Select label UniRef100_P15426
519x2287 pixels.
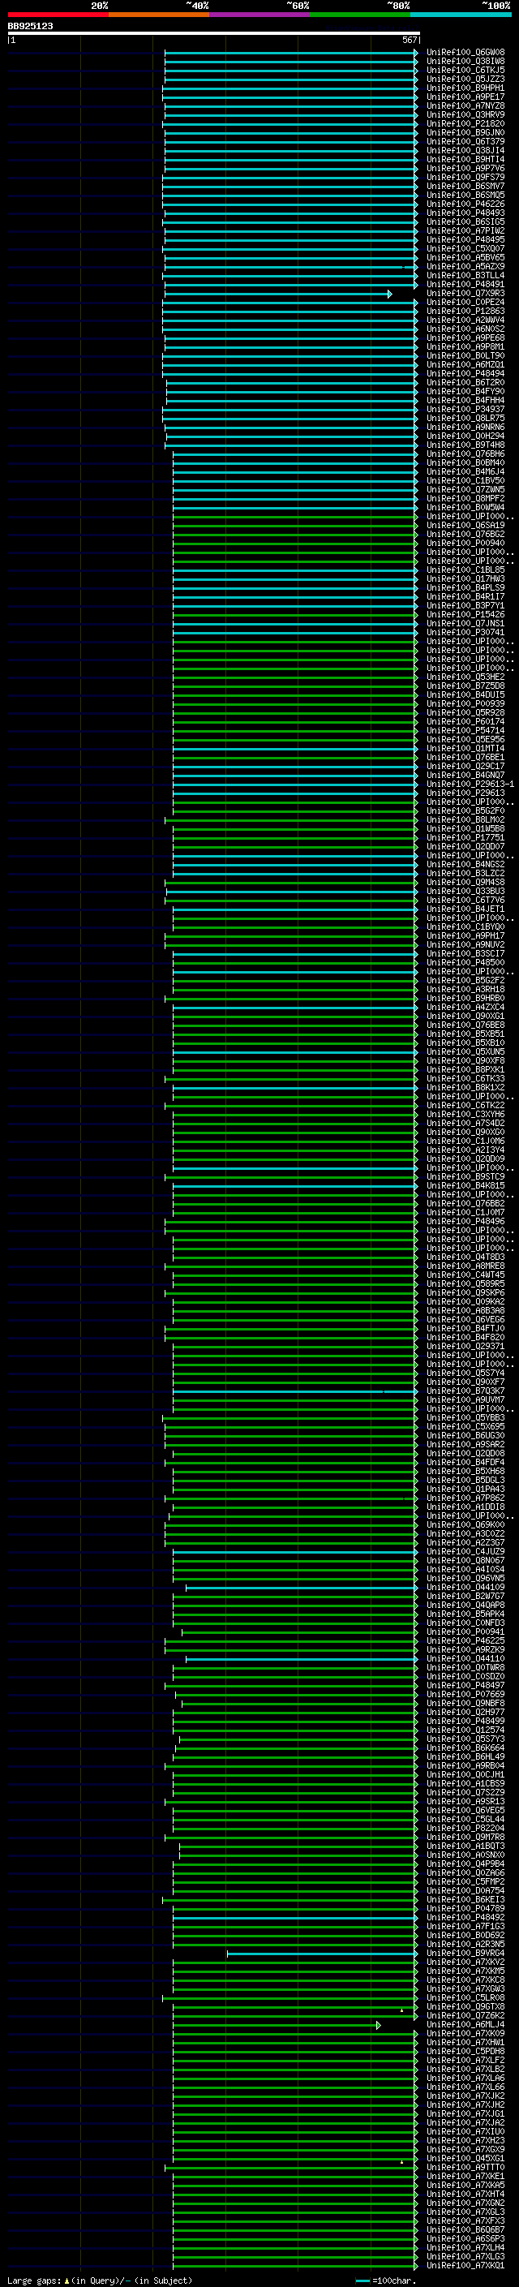[465, 614]
